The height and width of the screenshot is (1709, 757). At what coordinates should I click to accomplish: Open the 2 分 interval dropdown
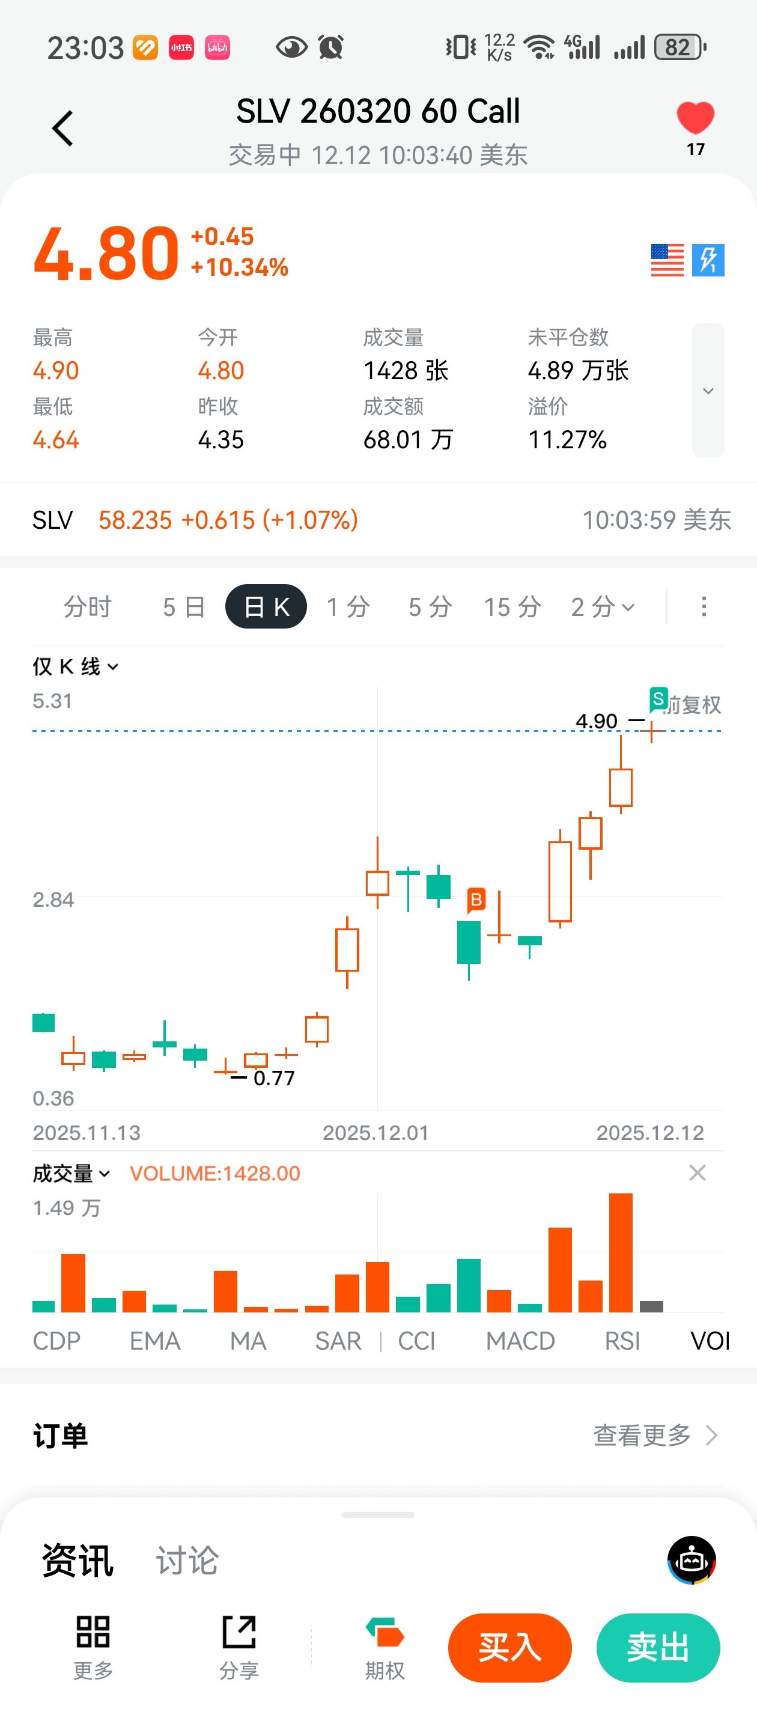tap(603, 606)
